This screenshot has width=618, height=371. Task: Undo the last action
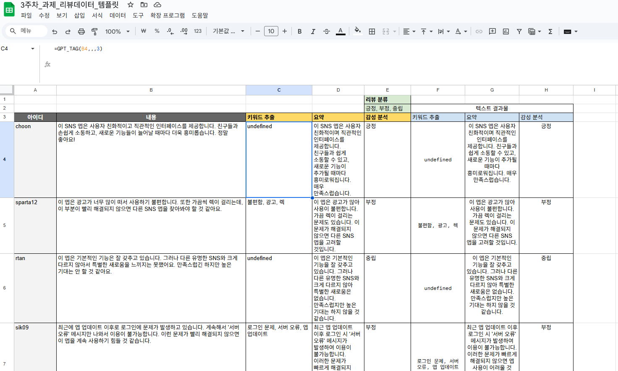click(55, 32)
